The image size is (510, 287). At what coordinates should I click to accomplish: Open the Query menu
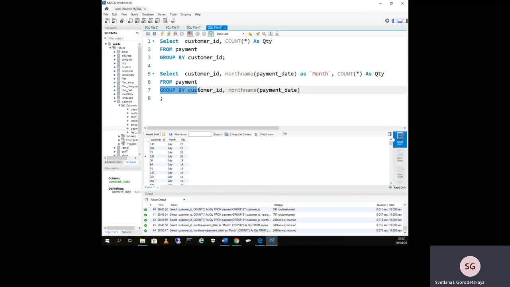click(134, 14)
